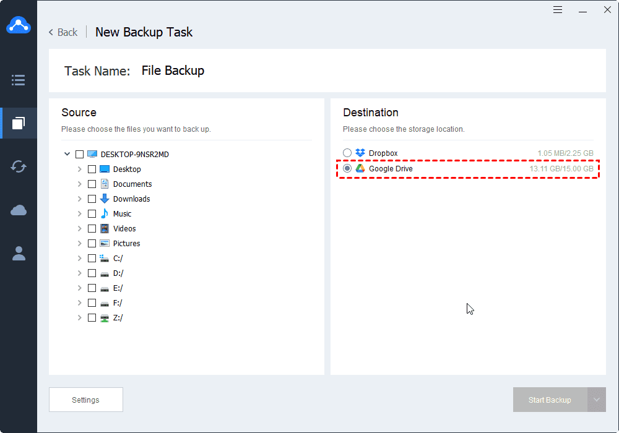Click the Dropbox logo icon

click(360, 153)
